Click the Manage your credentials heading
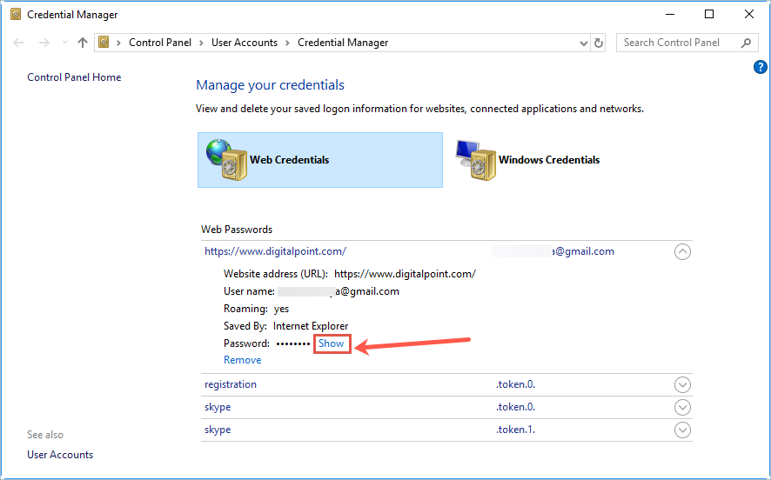Viewport: 771px width, 480px height. (x=270, y=85)
